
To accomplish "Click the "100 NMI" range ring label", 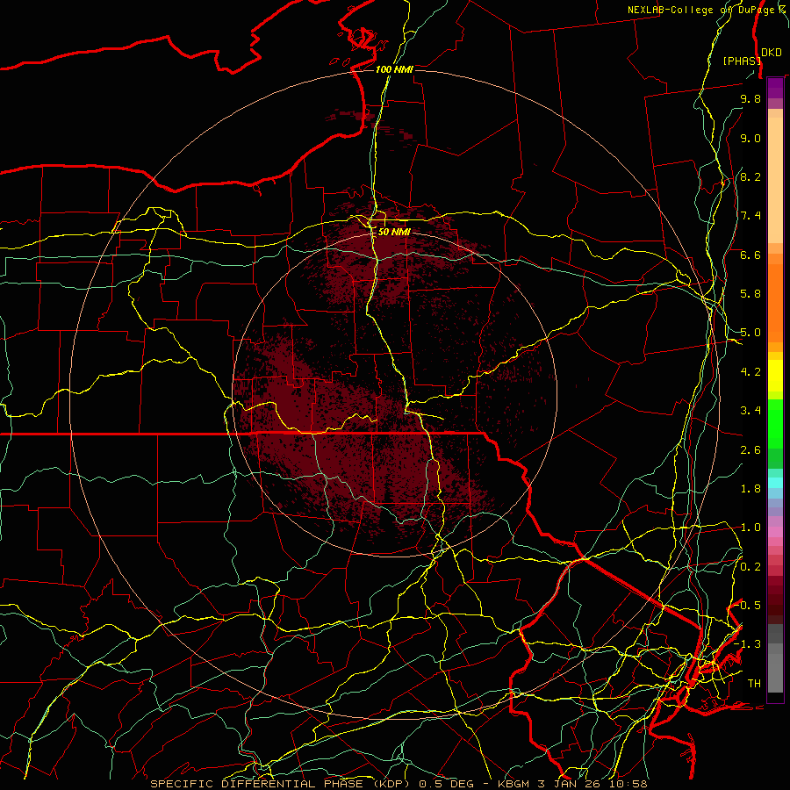I will click(x=394, y=69).
